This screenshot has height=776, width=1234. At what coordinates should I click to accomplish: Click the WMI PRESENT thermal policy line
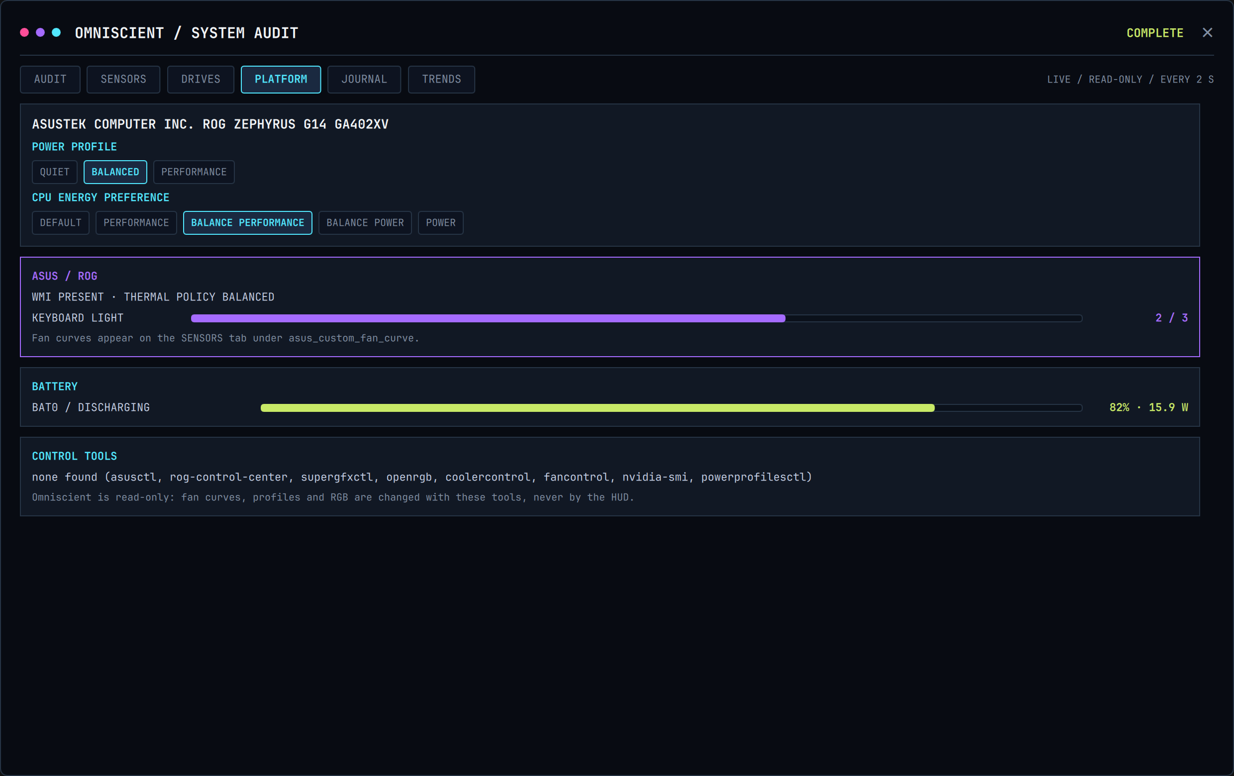coord(153,297)
